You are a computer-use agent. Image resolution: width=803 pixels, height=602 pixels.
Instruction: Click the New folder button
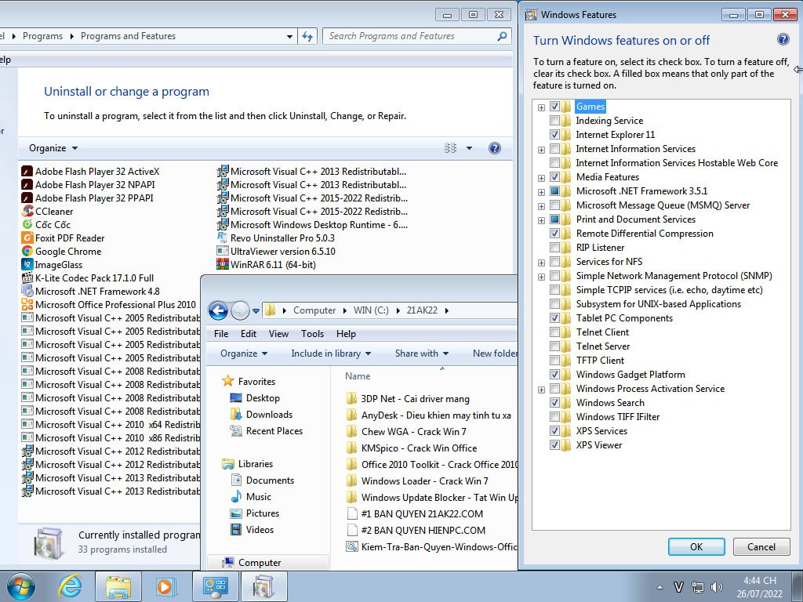click(x=495, y=354)
